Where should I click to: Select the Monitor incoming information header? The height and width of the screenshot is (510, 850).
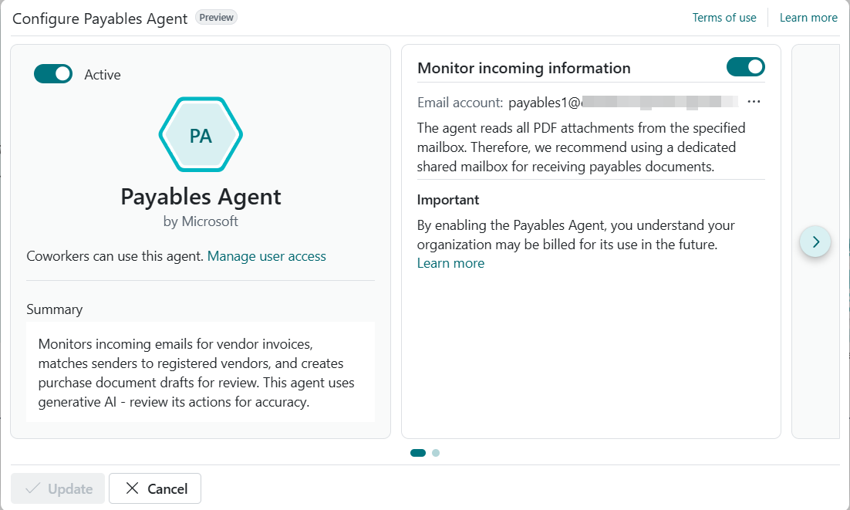[525, 67]
